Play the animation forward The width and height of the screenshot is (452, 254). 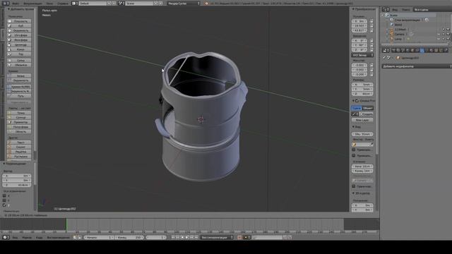[187, 237]
